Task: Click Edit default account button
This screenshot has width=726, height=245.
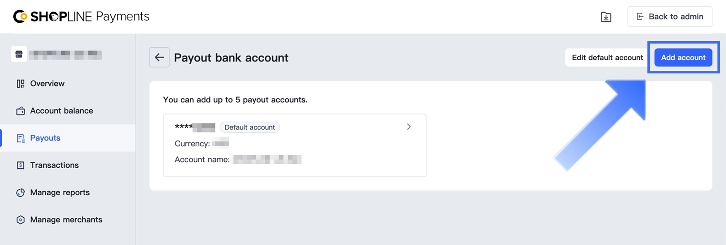Action: 607,58
